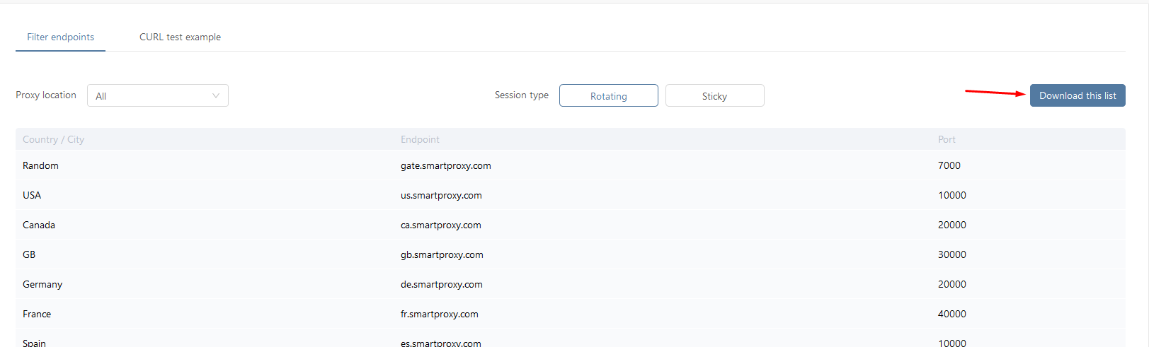The image size is (1149, 347).
Task: Select the Rotating session type
Action: click(x=609, y=95)
